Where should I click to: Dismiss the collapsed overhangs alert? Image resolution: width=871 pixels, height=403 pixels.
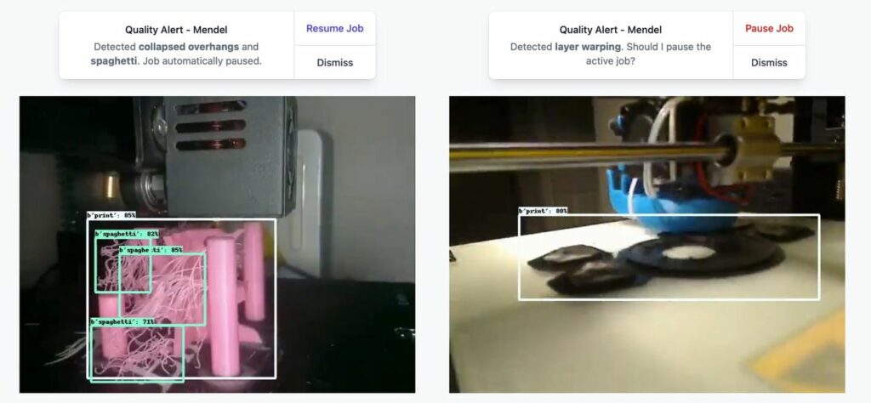tap(334, 62)
